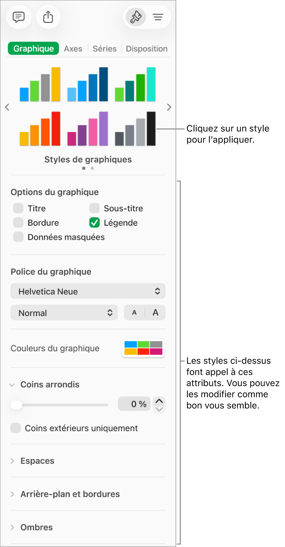Check Coins extérieurs uniquement

[x=15, y=428]
